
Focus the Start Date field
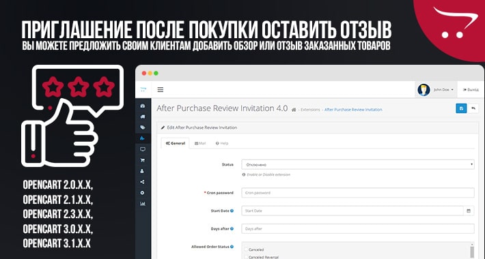click(352, 211)
